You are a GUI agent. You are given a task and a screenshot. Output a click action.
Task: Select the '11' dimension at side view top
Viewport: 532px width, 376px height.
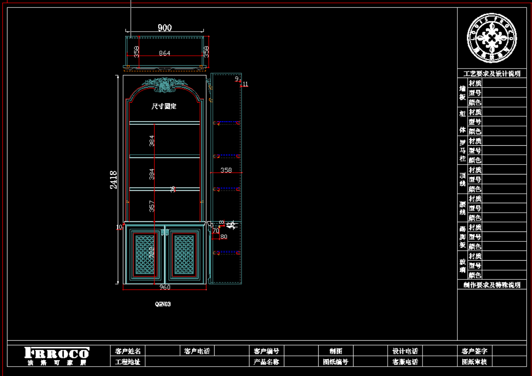tap(245, 84)
